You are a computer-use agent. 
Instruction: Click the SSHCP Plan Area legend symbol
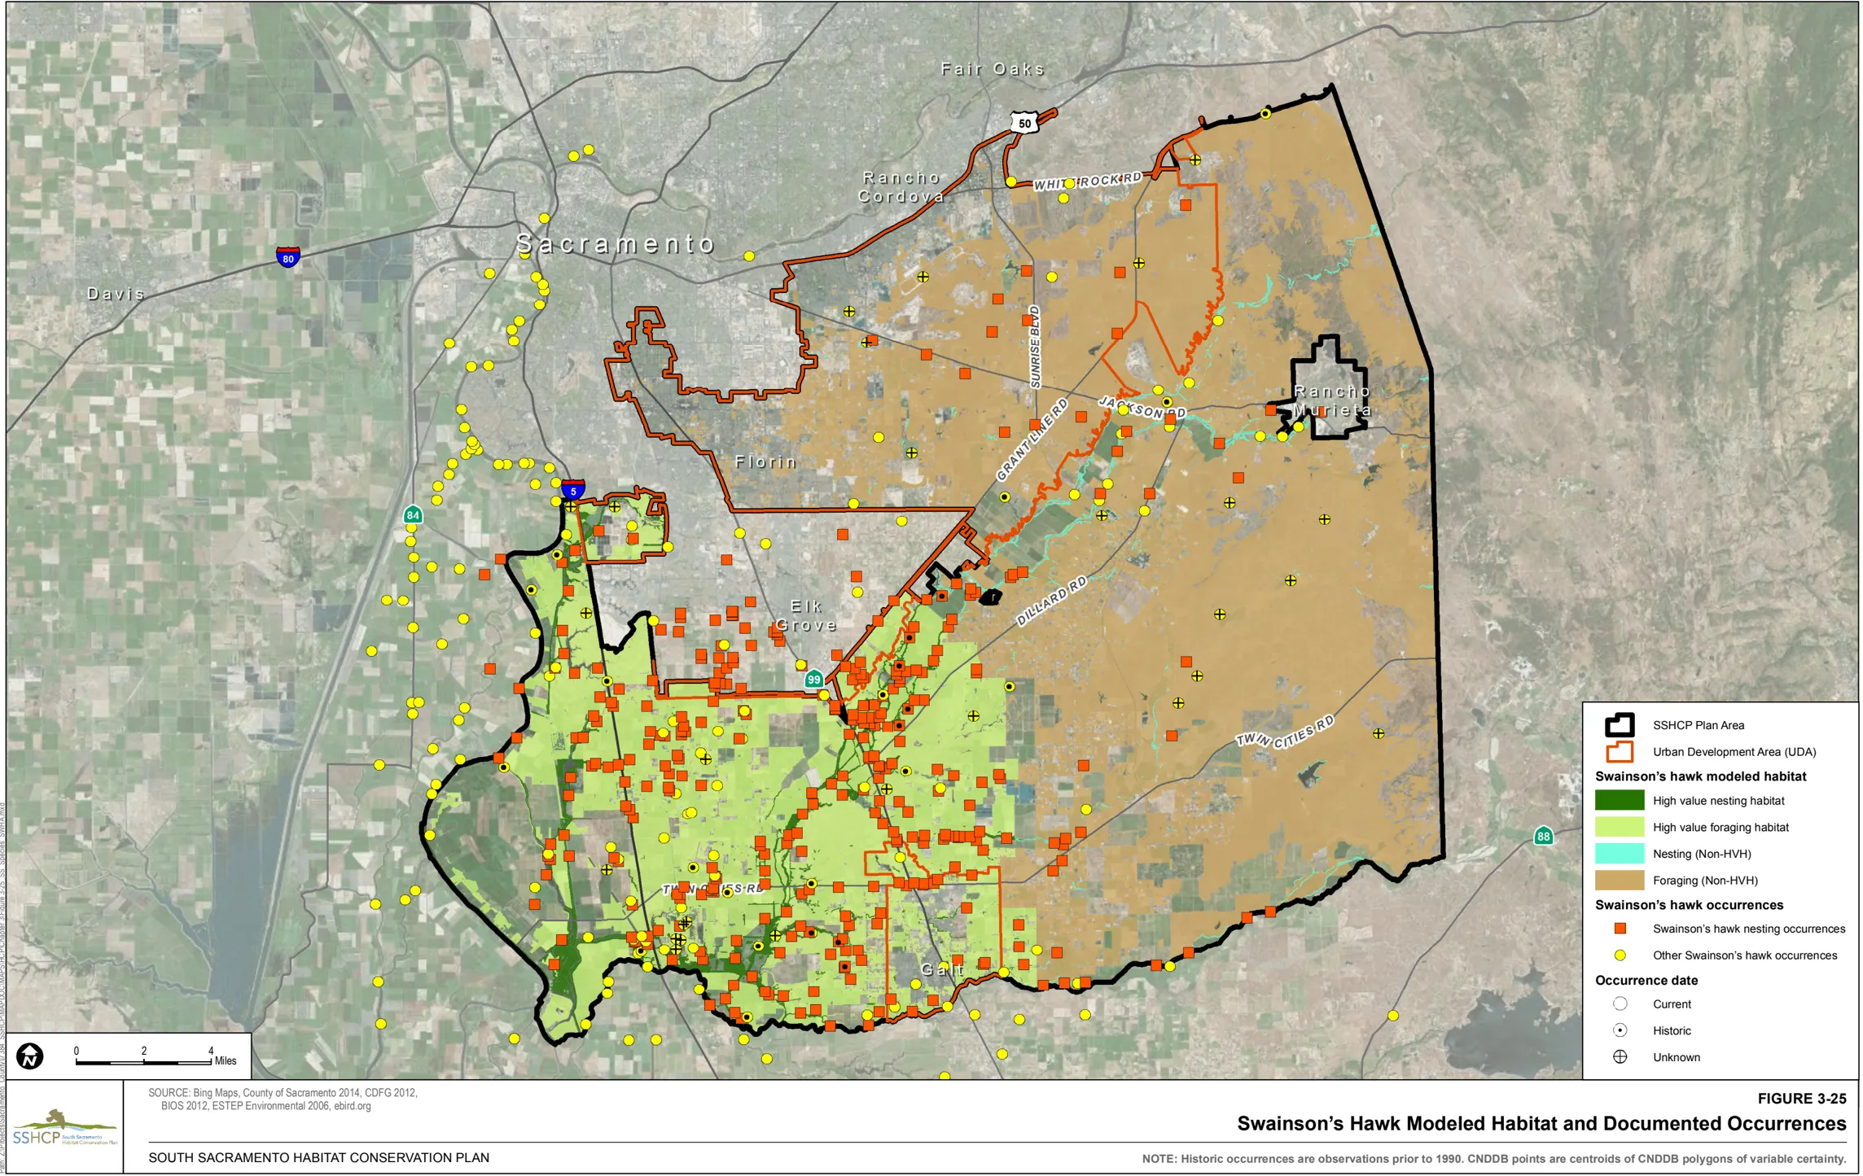click(1619, 725)
